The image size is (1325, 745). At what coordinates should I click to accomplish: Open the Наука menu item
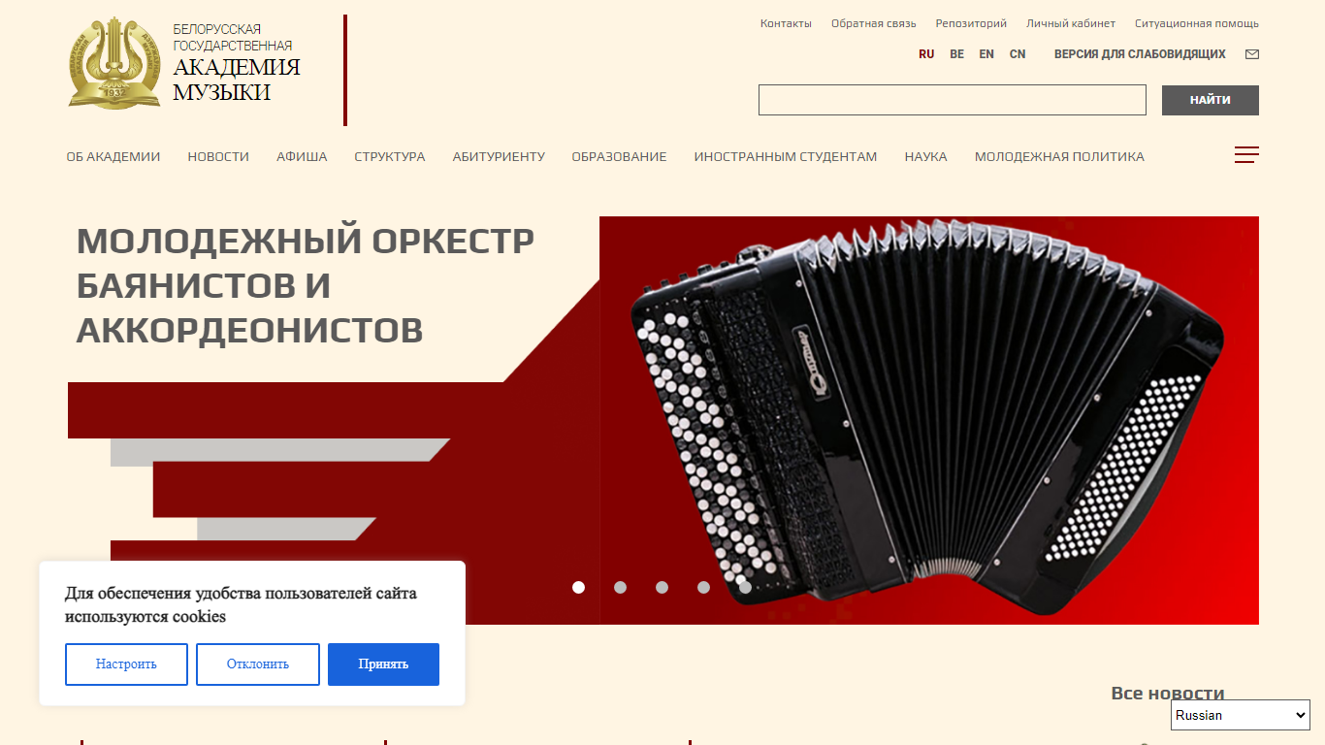(x=926, y=156)
